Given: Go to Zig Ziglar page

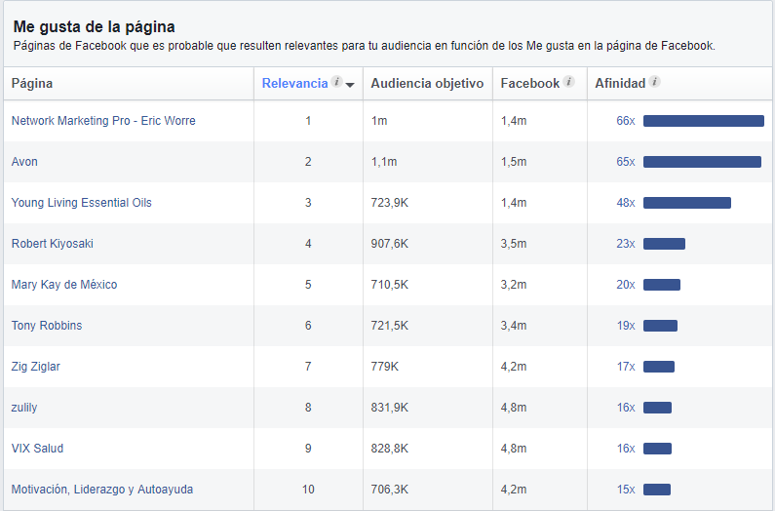Looking at the screenshot, I should [x=36, y=367].
